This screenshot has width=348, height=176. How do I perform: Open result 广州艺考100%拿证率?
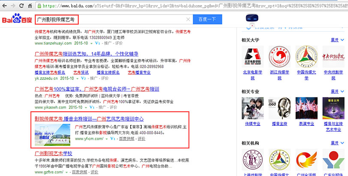(x=97, y=89)
